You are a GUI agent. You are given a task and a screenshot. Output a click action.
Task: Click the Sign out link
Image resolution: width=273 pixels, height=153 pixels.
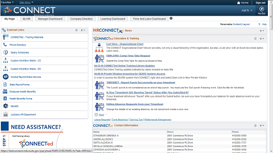(260, 3)
